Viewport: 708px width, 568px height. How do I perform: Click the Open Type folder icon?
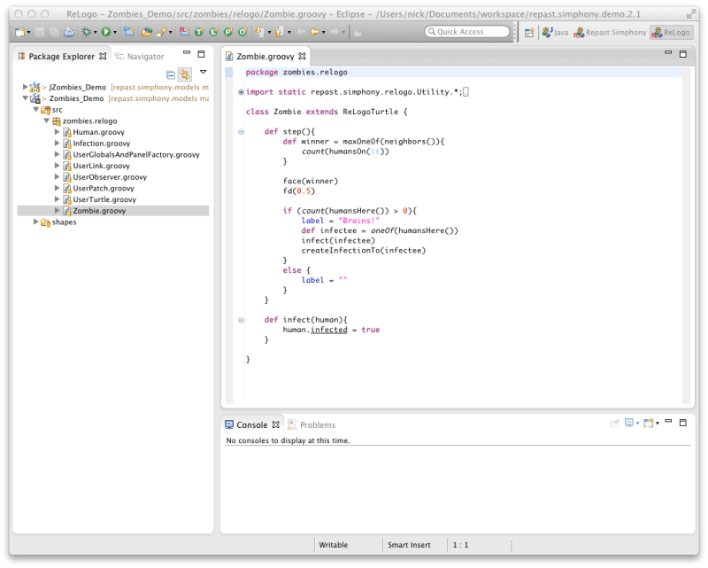(x=147, y=32)
